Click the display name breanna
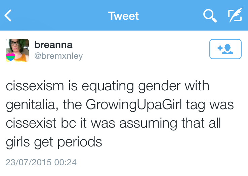Screen dimensions: 248x176 (53, 45)
